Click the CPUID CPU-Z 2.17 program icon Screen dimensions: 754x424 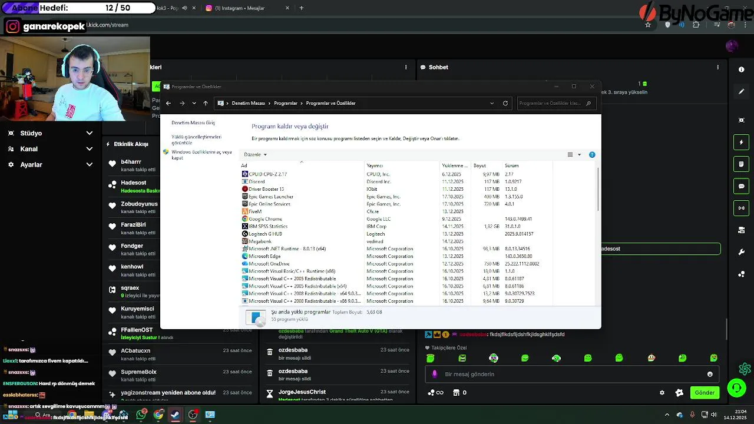point(245,174)
